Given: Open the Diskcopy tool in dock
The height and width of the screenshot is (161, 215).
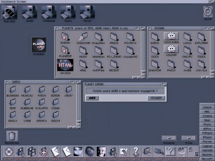Looking at the screenshot, I should (x=32, y=152).
